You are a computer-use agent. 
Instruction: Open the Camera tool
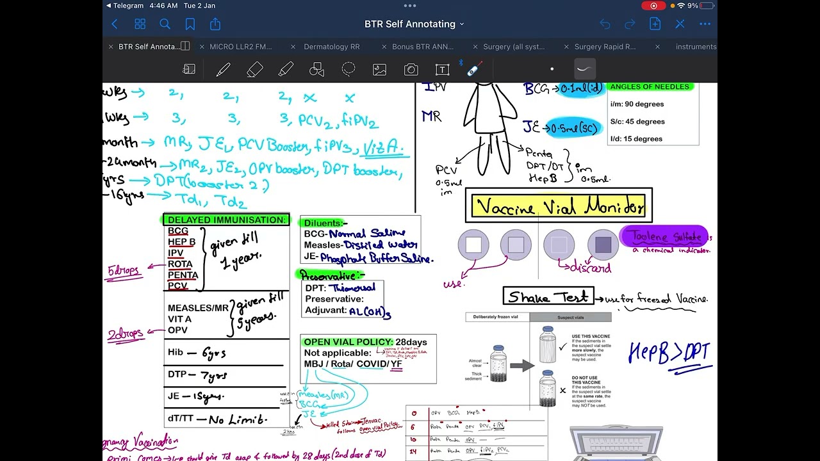tap(411, 69)
